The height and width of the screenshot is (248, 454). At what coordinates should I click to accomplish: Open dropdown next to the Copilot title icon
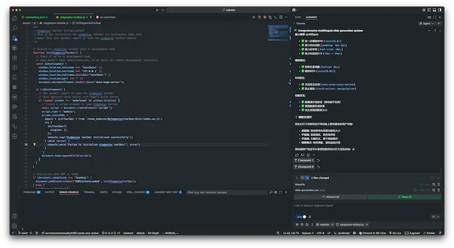click(297, 10)
